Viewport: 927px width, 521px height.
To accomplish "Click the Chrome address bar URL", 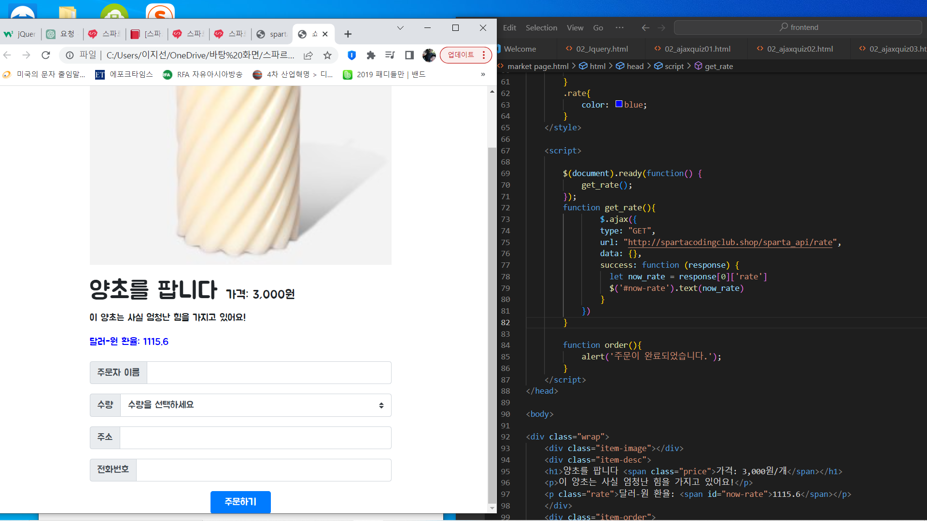I will pos(200,55).
